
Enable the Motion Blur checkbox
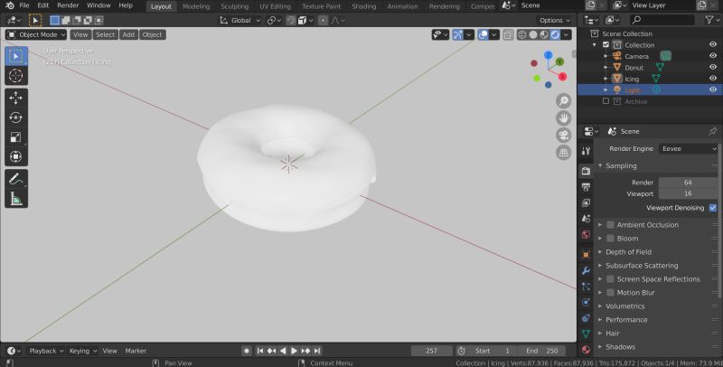(611, 292)
